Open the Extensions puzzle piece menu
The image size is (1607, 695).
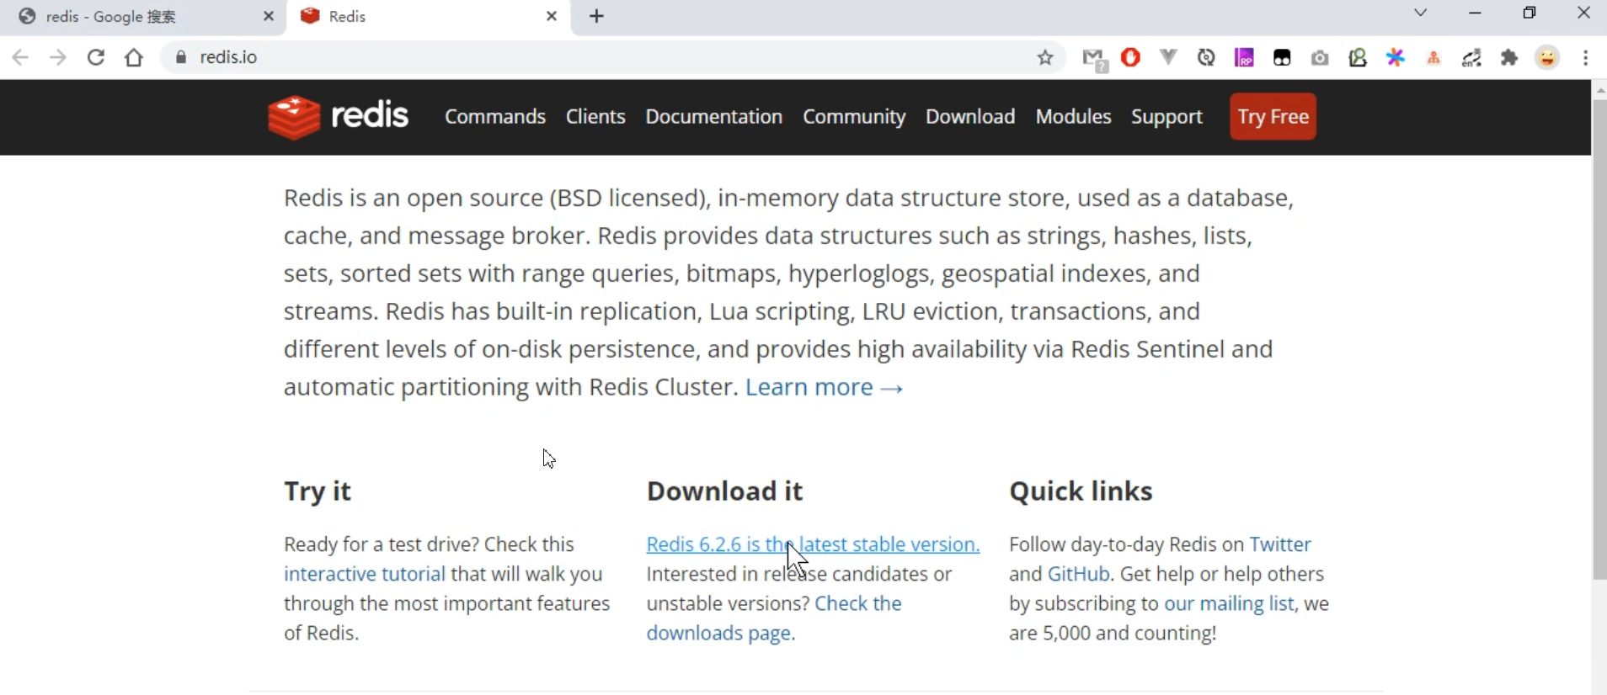pyautogui.click(x=1509, y=57)
